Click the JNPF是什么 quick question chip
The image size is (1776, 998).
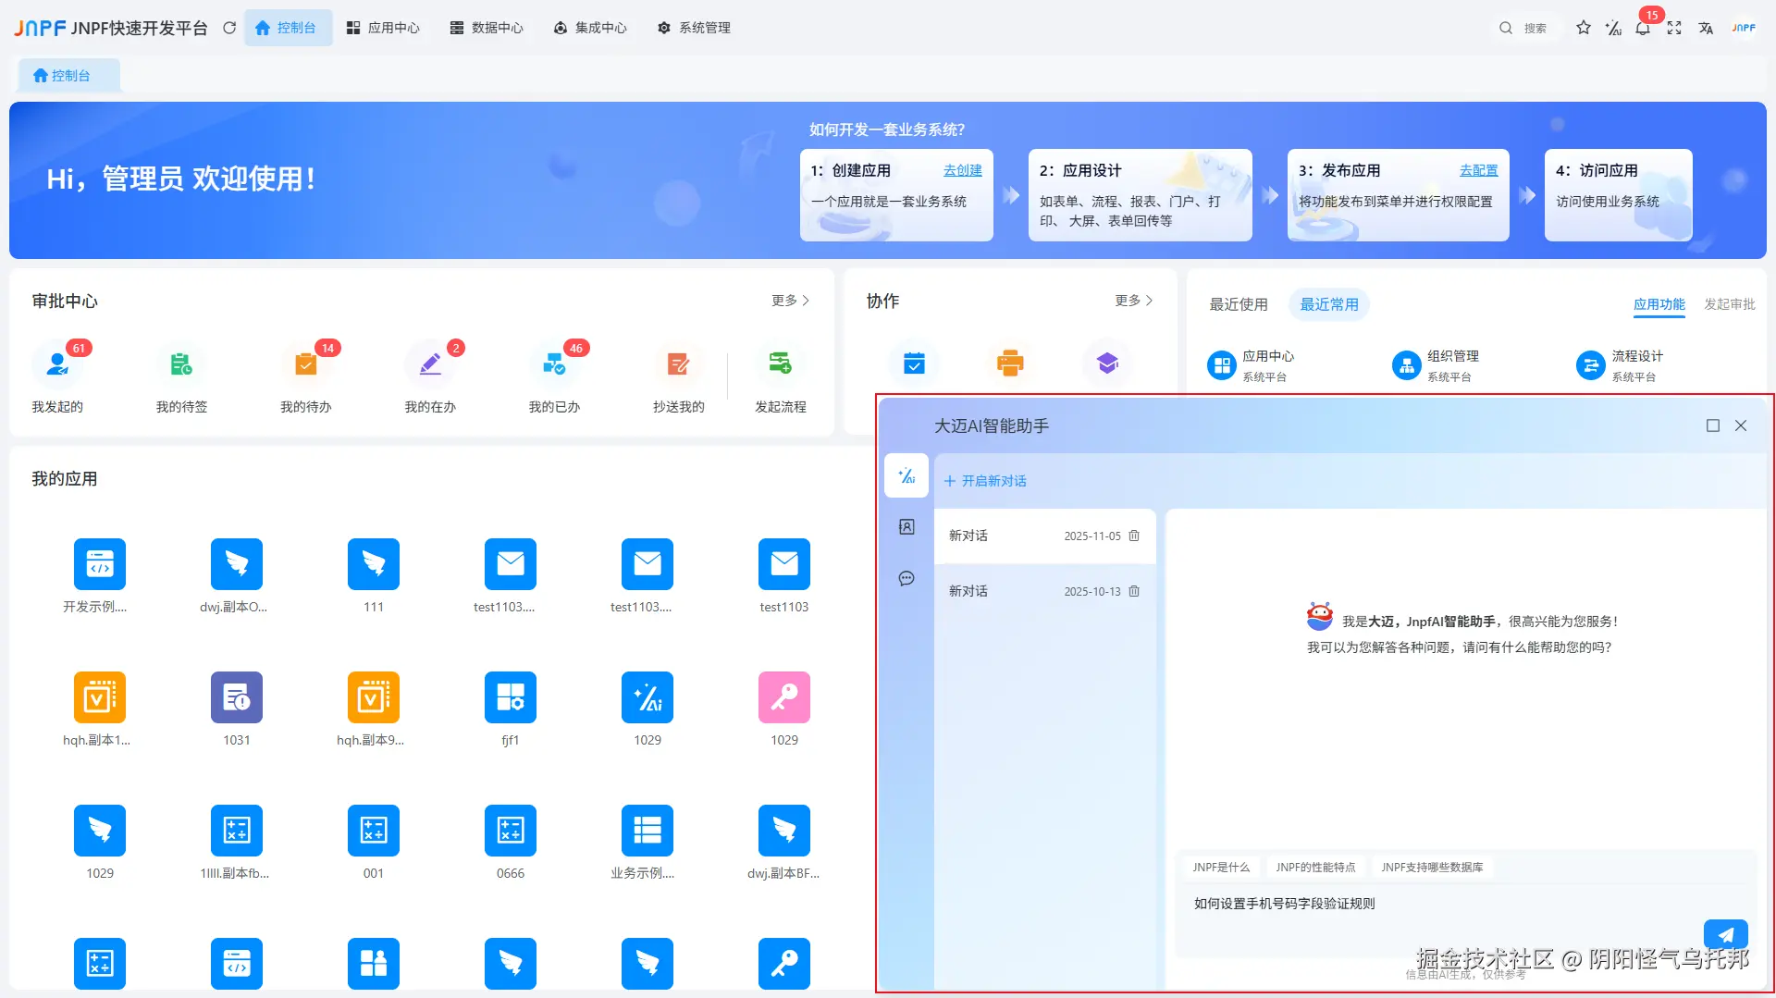[1221, 867]
